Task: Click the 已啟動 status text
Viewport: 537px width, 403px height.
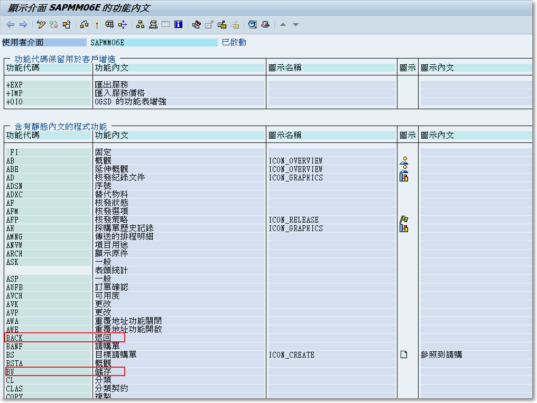Action: click(x=233, y=43)
